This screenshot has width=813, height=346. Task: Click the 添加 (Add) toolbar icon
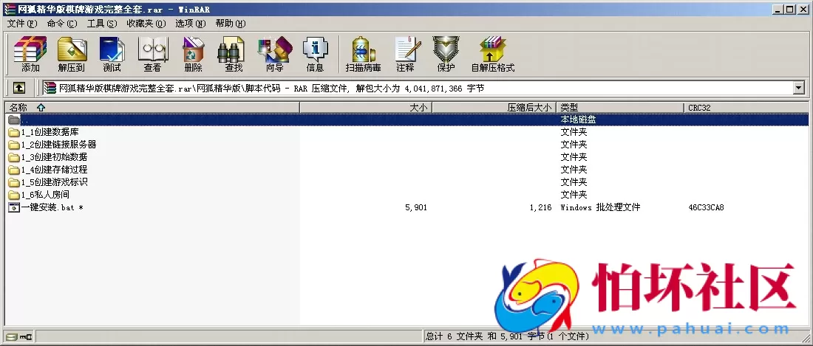[x=30, y=54]
